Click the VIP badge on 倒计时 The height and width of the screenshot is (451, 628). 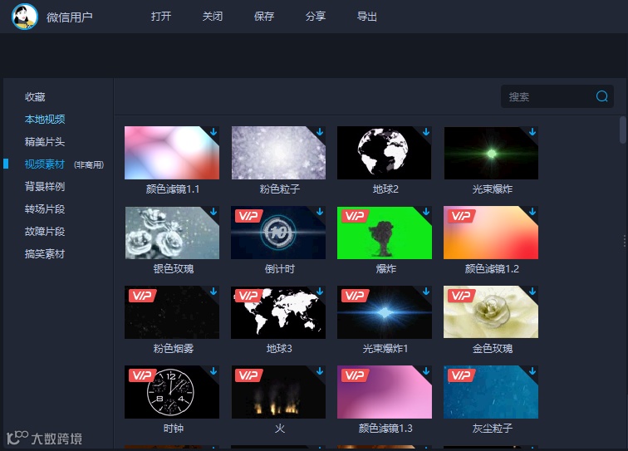click(248, 216)
